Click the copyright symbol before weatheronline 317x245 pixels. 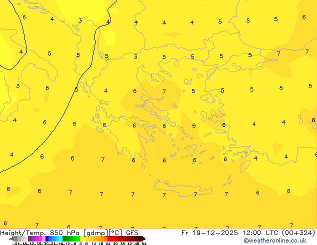coord(246,240)
